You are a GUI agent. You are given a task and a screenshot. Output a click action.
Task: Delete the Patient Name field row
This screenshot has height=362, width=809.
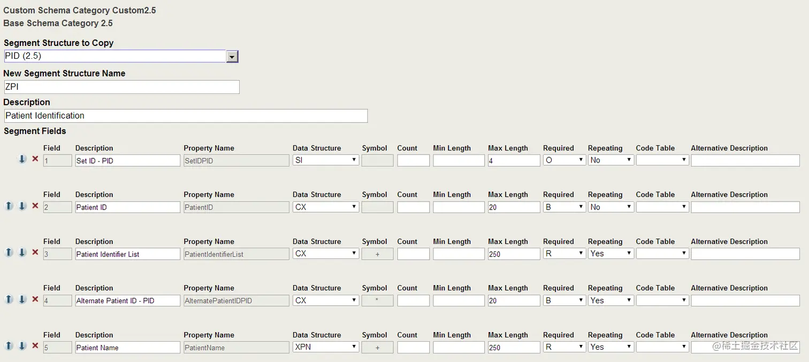tap(35, 346)
